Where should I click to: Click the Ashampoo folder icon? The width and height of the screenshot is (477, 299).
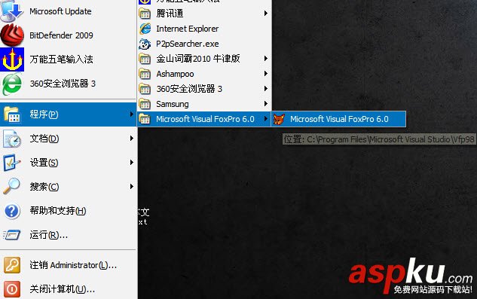pos(145,74)
